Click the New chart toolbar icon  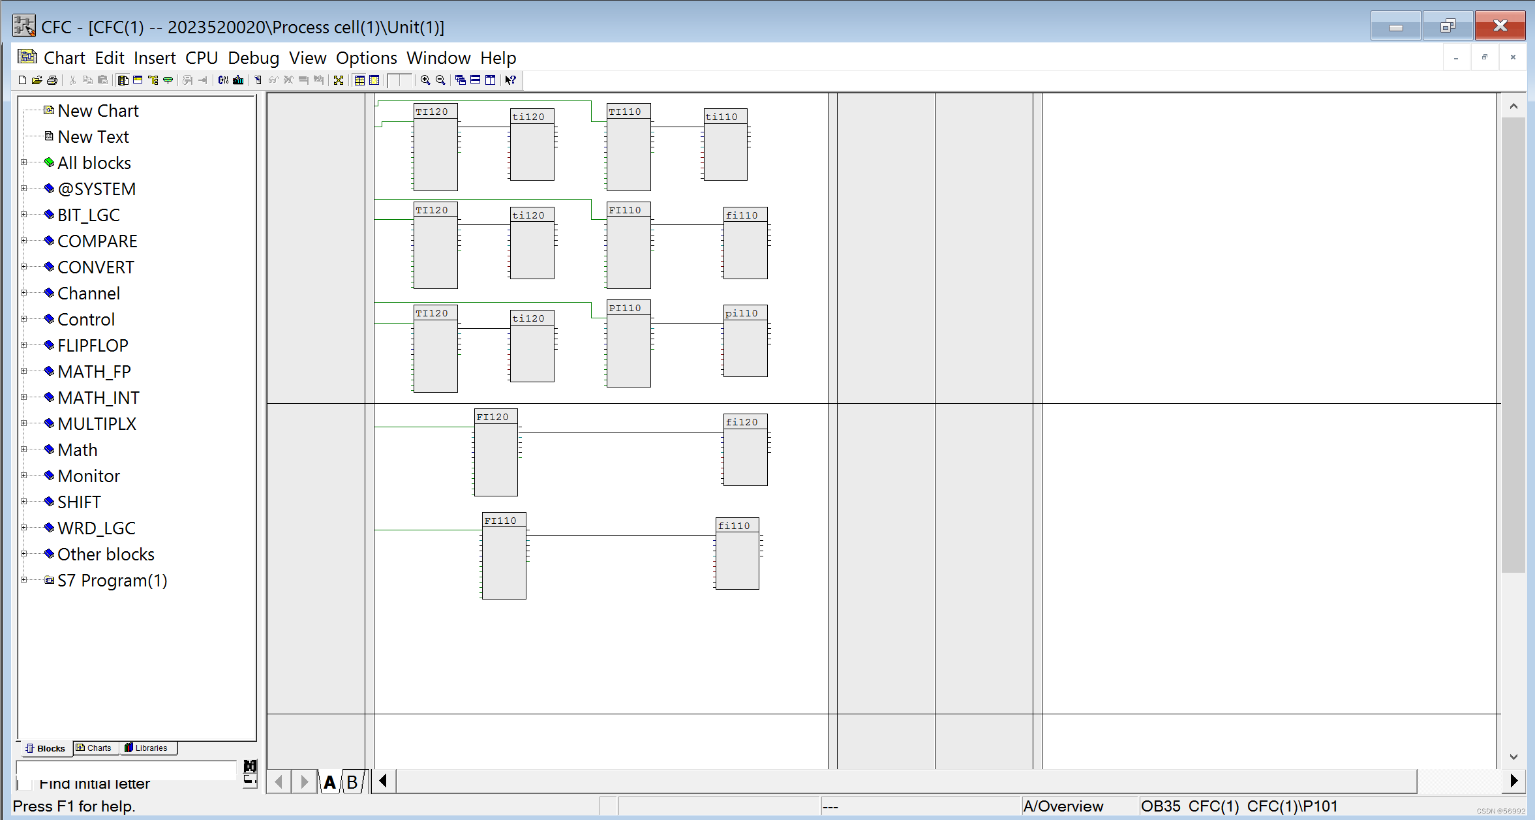(x=22, y=80)
